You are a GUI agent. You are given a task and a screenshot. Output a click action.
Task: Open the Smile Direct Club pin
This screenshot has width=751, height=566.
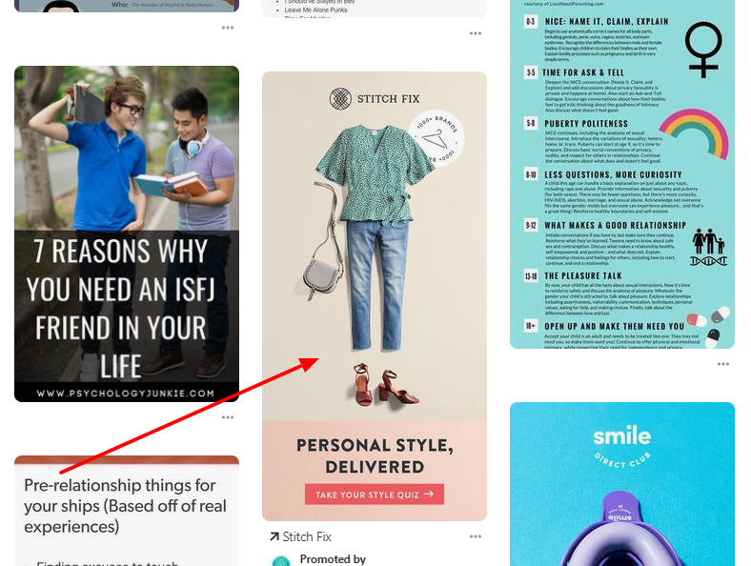click(622, 484)
